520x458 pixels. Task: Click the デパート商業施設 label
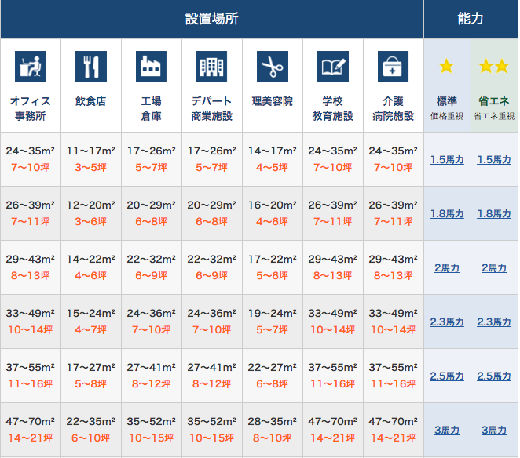pyautogui.click(x=211, y=109)
